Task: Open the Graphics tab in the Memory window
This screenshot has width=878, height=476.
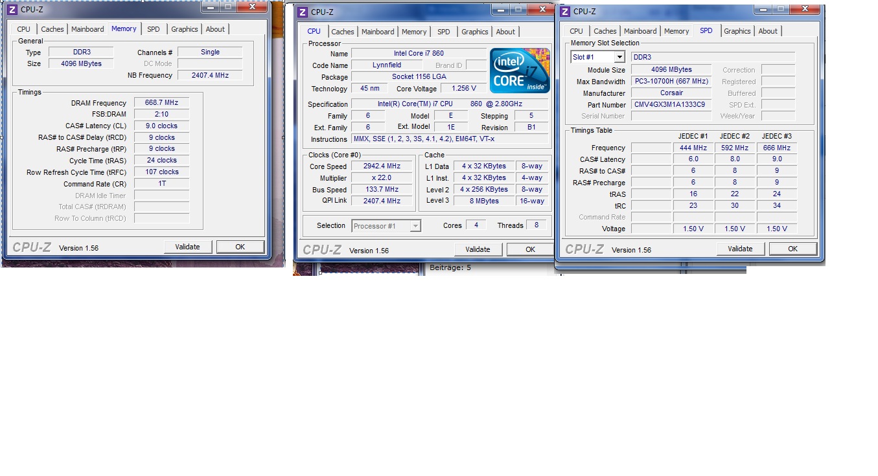Action: (x=185, y=29)
